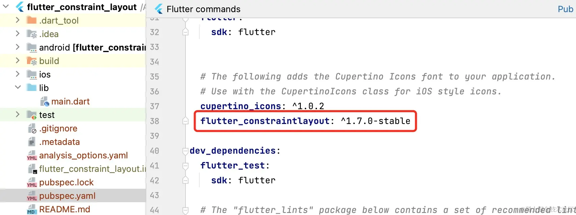
Task: Click the Pub get link
Action: pyautogui.click(x=565, y=9)
